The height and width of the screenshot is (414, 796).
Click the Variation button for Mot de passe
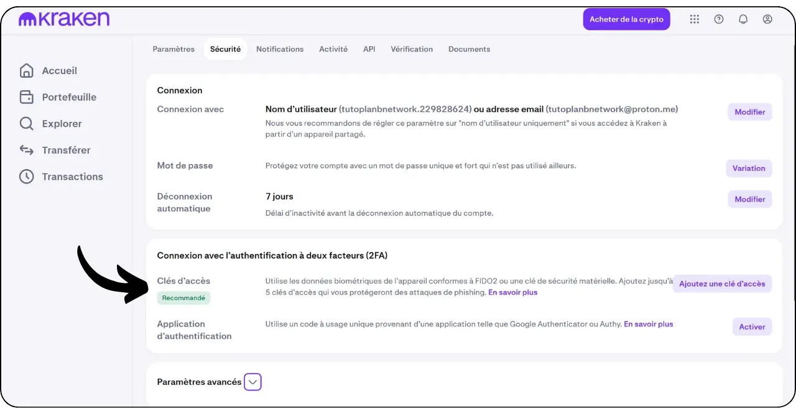pos(749,168)
